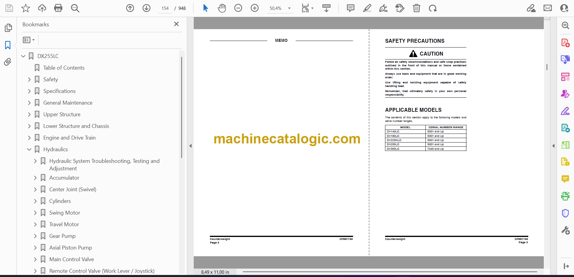Choose the Selection arrow tool
Image resolution: width=574 pixels, height=277 pixels.
(x=205, y=8)
